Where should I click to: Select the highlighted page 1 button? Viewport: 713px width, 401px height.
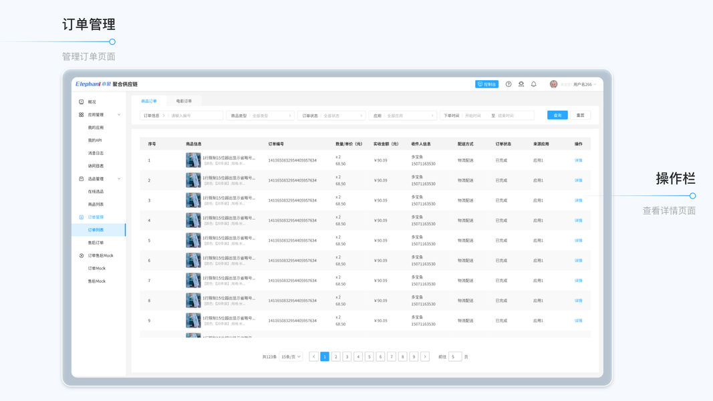coord(325,357)
